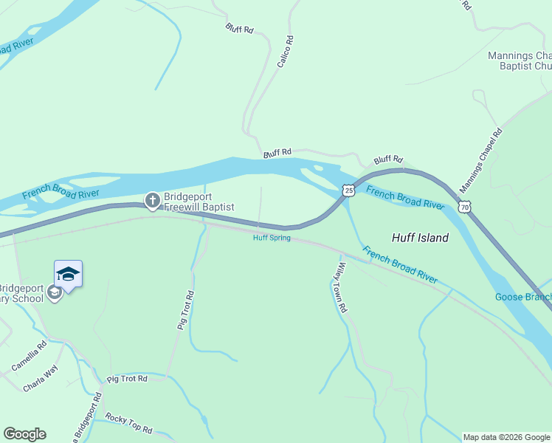The width and height of the screenshot is (552, 443).
Task: Click the blue graduation cap school marker
Action: (x=69, y=275)
